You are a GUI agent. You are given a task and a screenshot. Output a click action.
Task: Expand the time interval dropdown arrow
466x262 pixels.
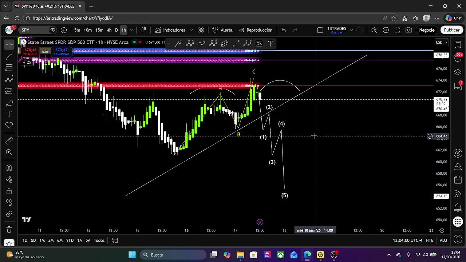click(x=131, y=30)
